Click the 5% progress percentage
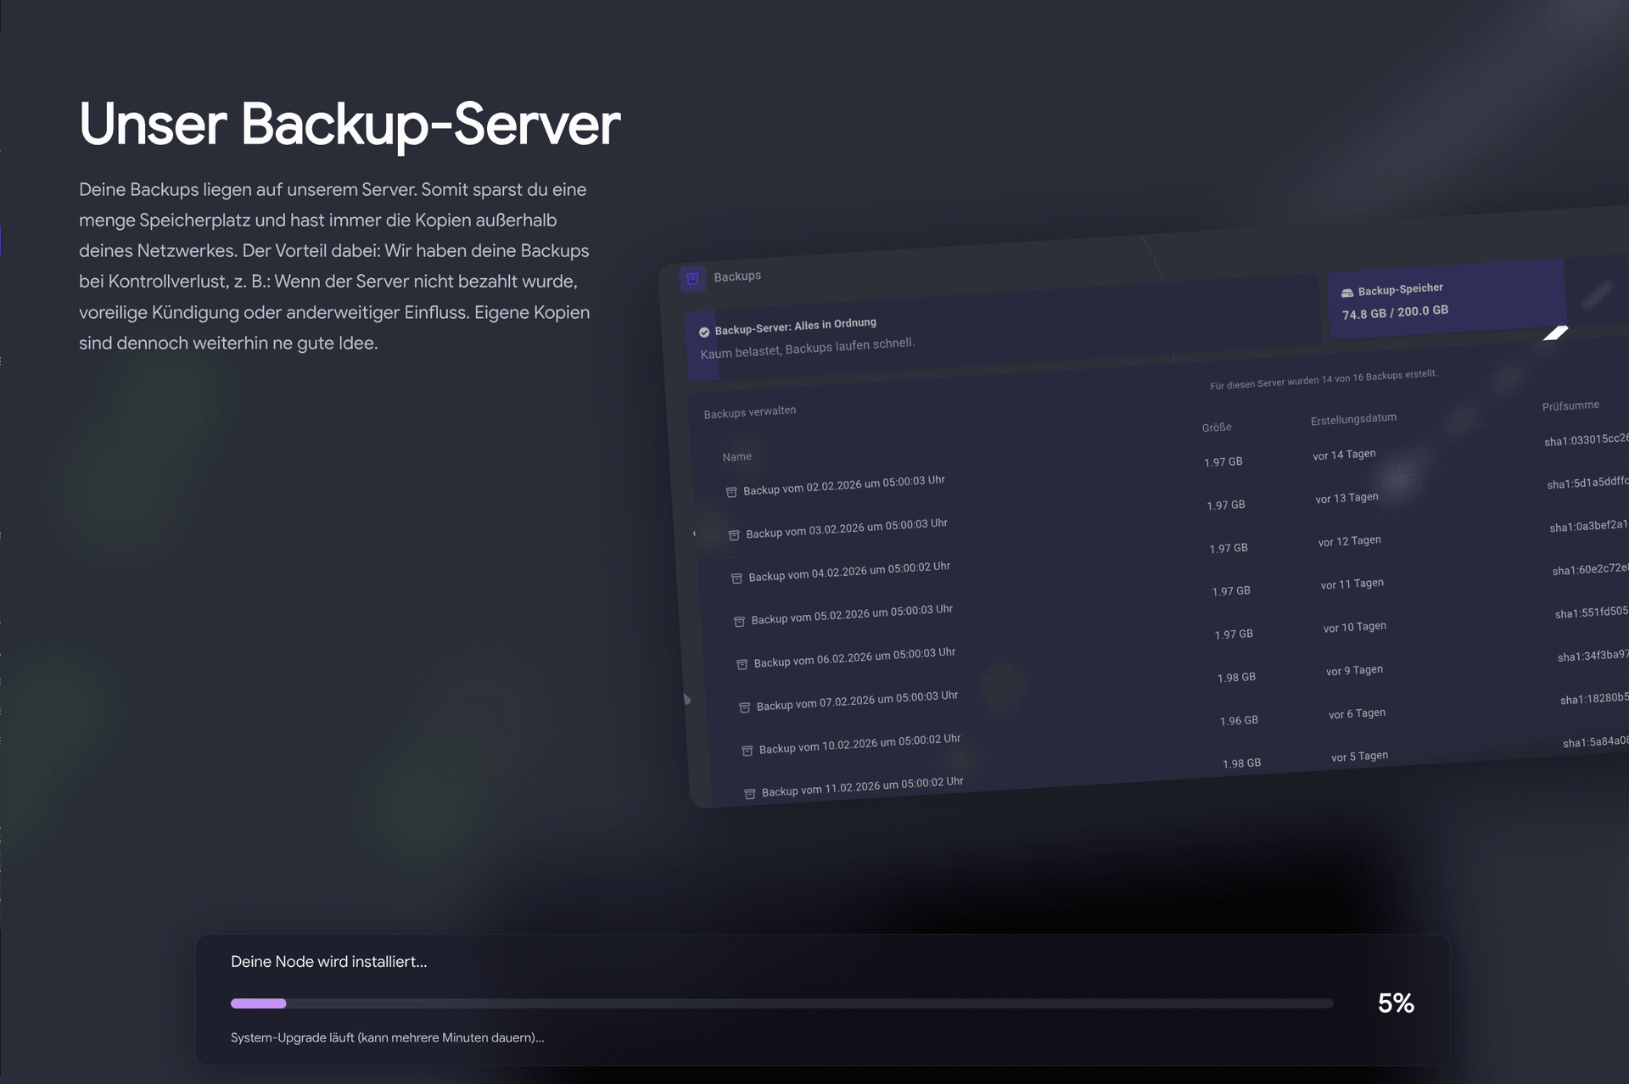The height and width of the screenshot is (1084, 1629). tap(1396, 1003)
